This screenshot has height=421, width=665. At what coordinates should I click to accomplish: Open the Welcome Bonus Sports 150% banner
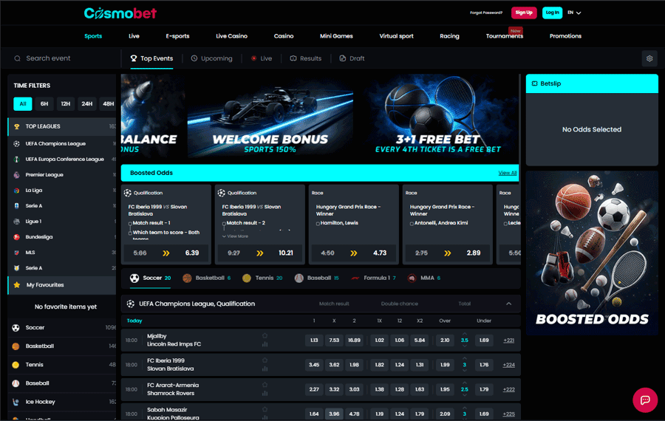(270, 117)
